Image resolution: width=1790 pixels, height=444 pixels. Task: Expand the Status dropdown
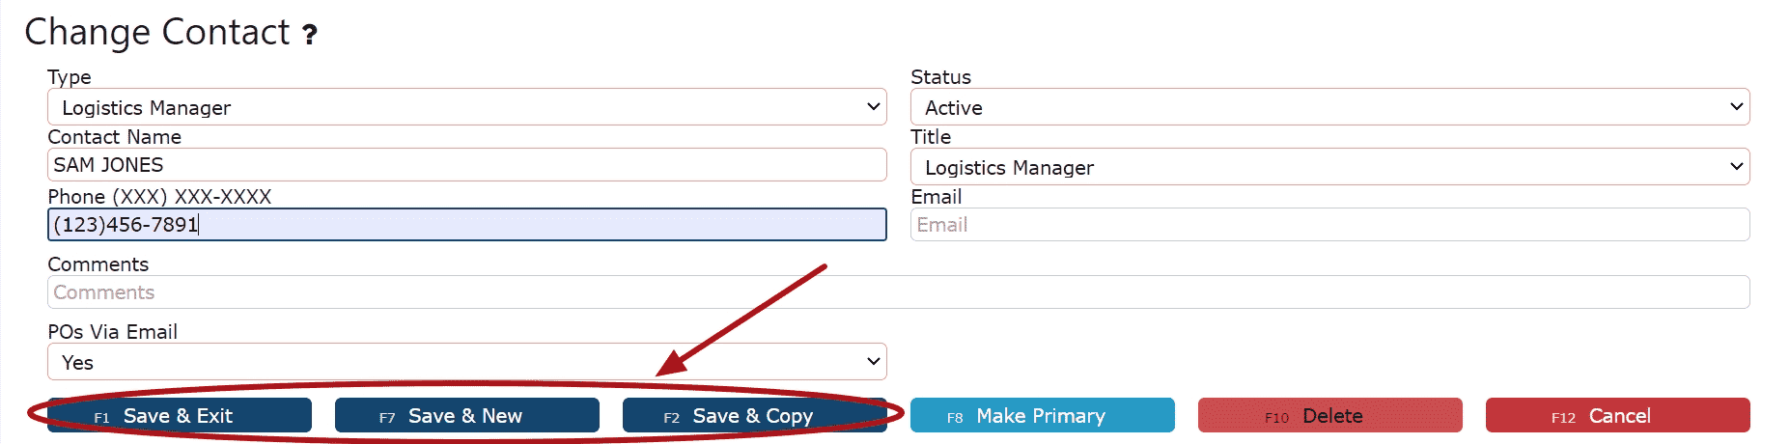pos(1329,107)
